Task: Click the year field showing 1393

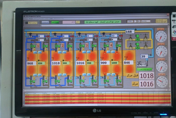Action: click(x=130, y=21)
